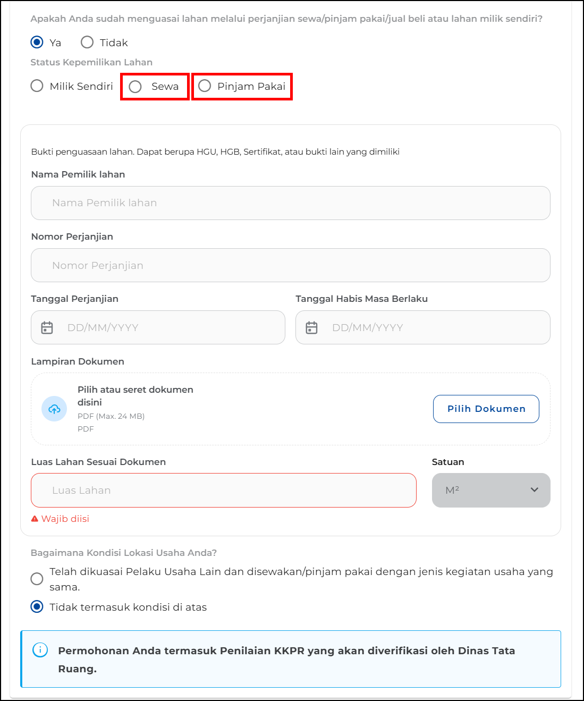Choose Pinjam Pakai ownership status
Image resolution: width=584 pixels, height=701 pixels.
pyautogui.click(x=205, y=86)
